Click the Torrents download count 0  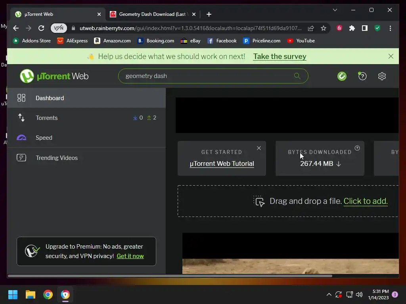tap(138, 118)
